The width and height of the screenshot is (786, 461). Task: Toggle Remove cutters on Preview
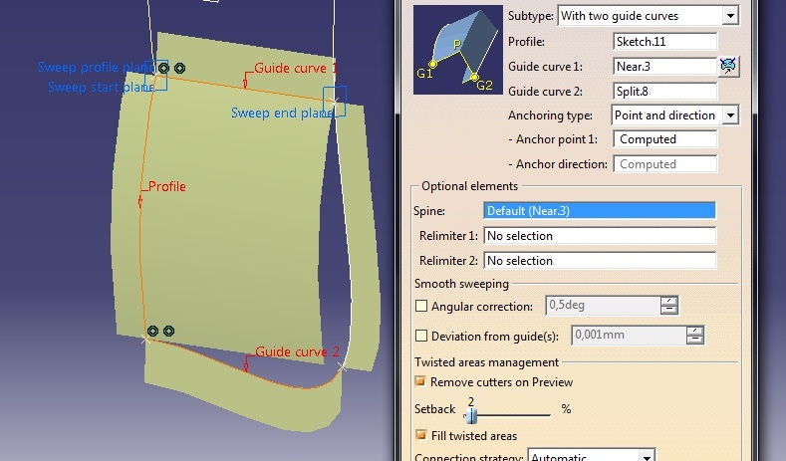(420, 382)
